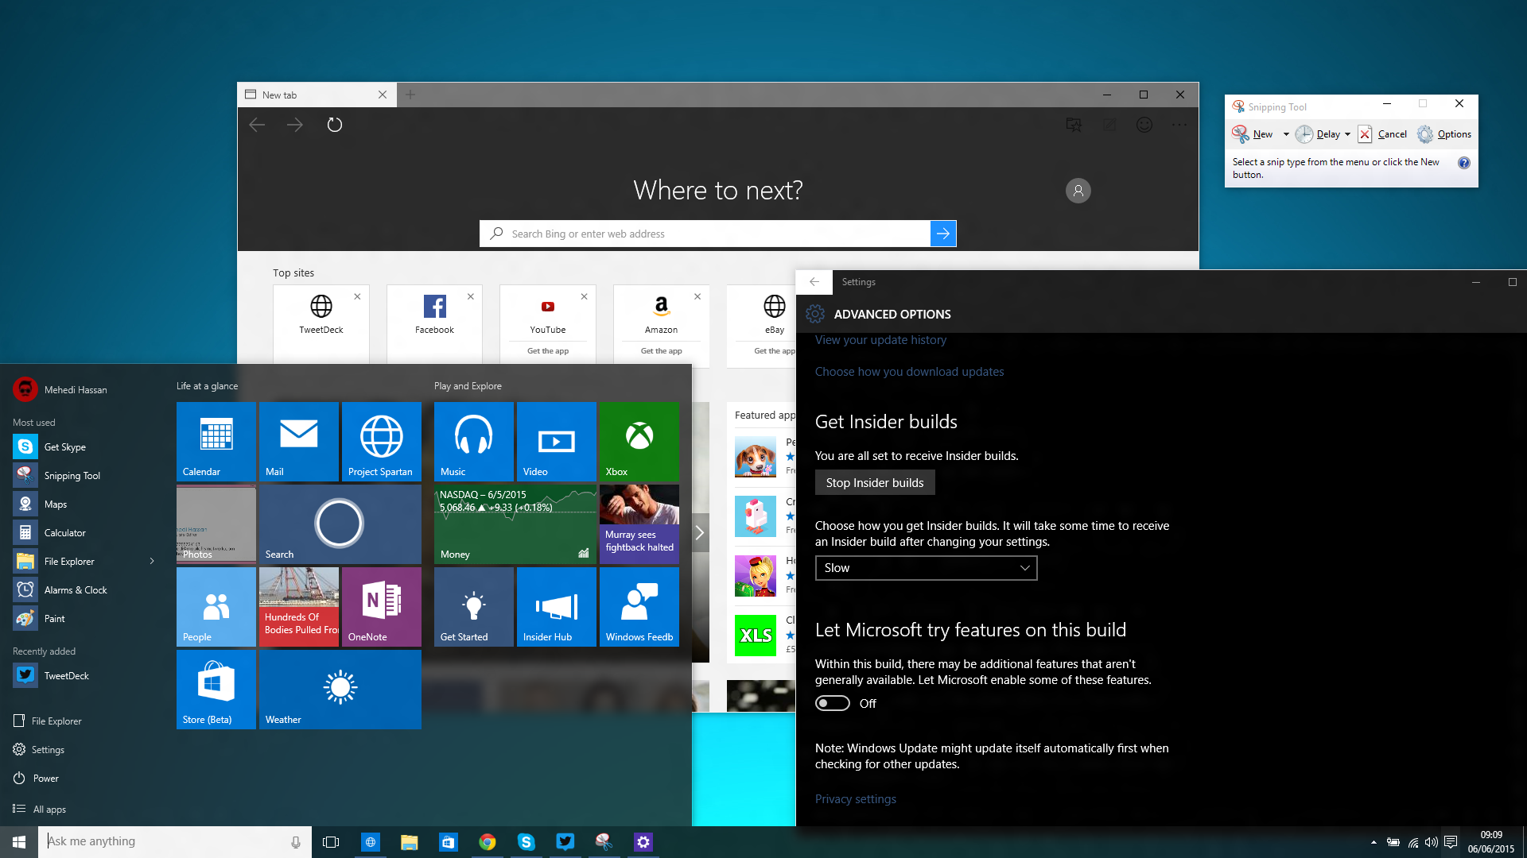Screen dimensions: 1527x858
Task: Click the Stop Insider builds button
Action: click(x=874, y=483)
